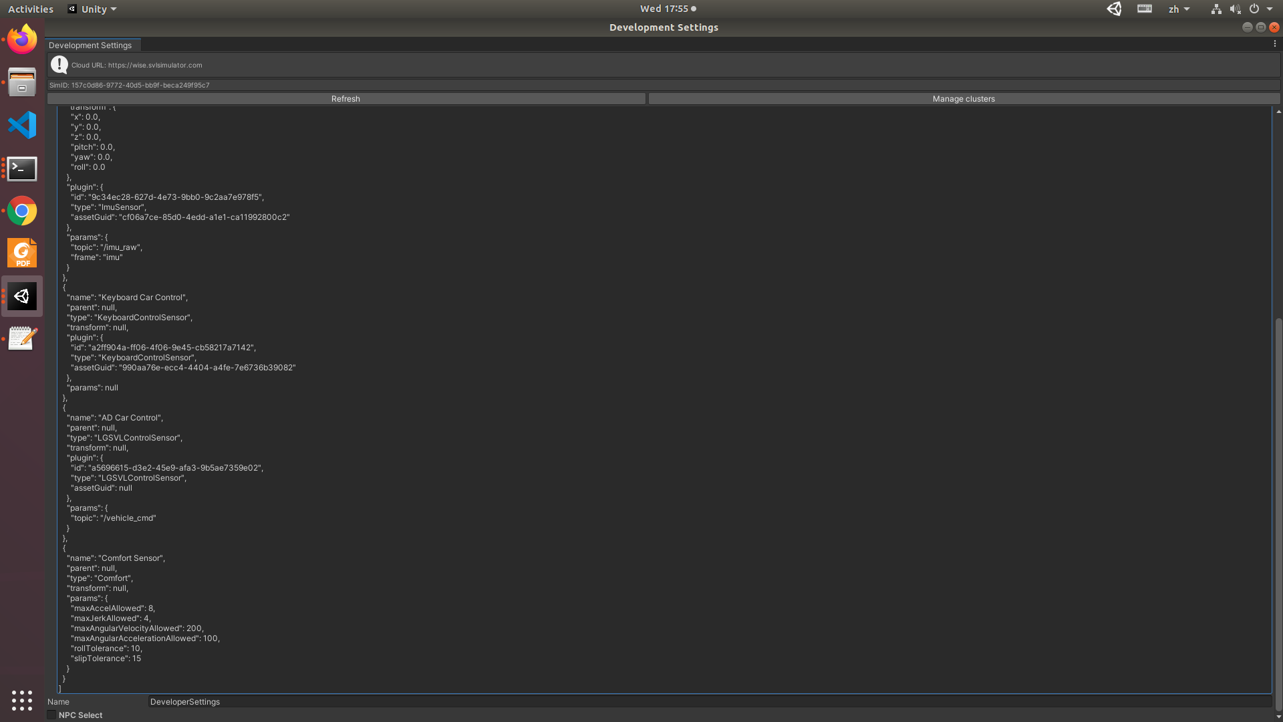This screenshot has width=1283, height=722.
Task: Enable the NPC Select checkbox
Action: 51,715
